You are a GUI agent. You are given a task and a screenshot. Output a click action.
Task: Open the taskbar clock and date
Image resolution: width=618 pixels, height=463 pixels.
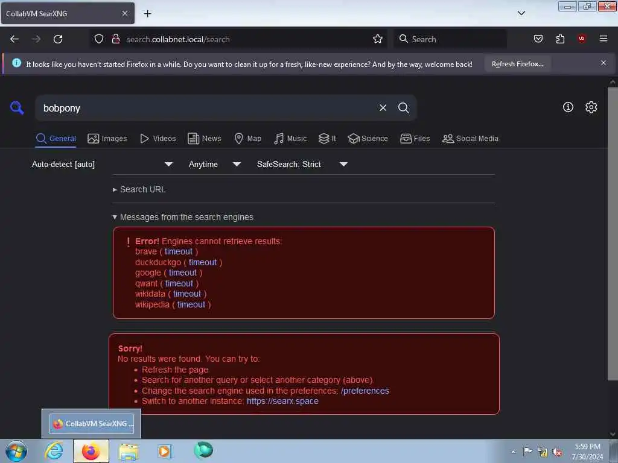[587, 452]
